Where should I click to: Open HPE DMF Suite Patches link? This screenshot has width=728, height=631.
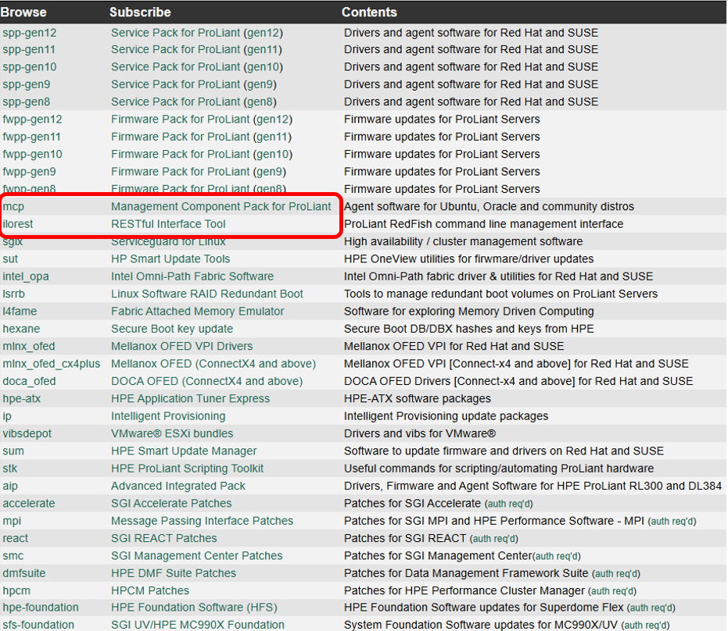[174, 573]
